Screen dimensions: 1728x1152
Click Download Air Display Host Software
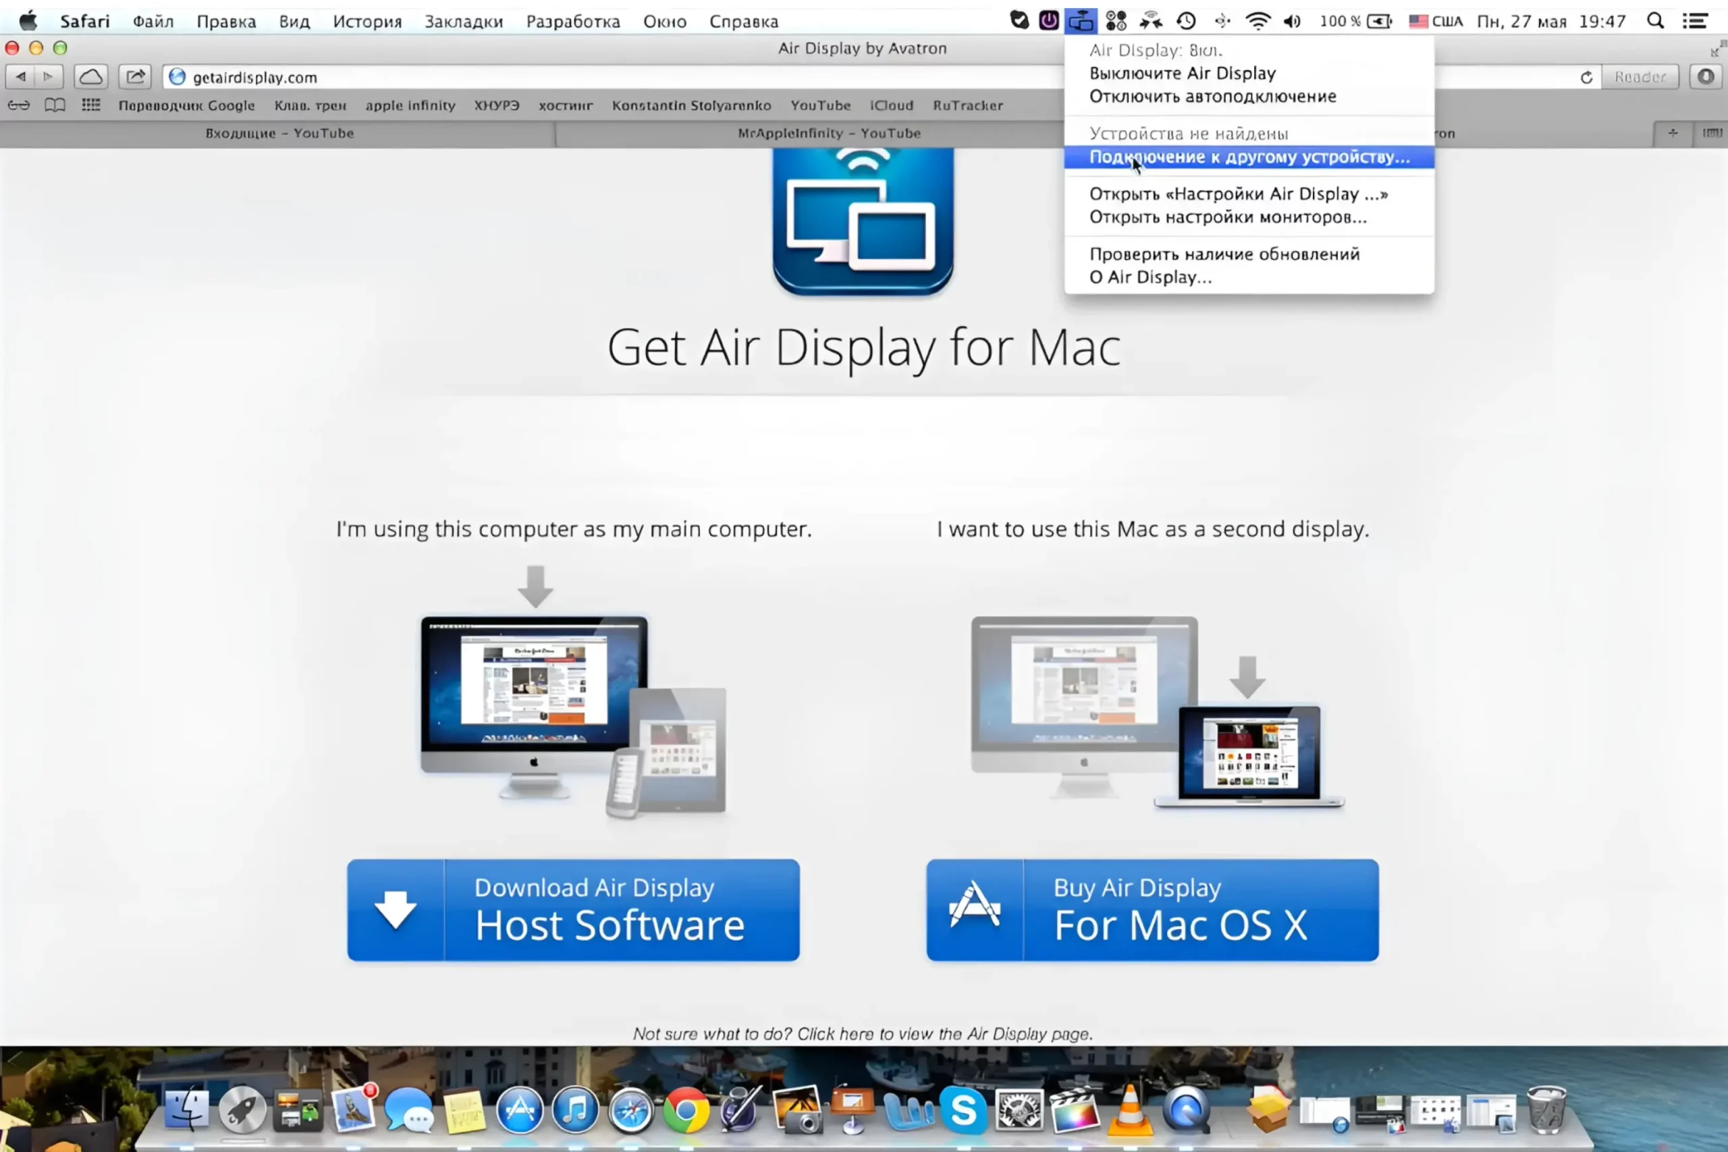(573, 910)
